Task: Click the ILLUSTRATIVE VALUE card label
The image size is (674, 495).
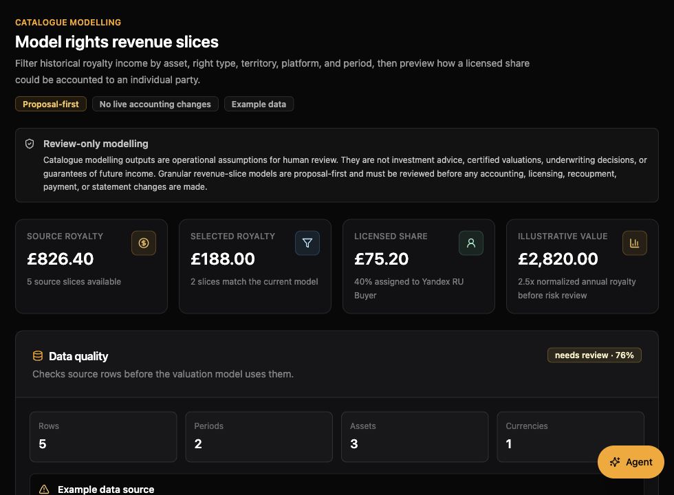Action: click(x=563, y=236)
